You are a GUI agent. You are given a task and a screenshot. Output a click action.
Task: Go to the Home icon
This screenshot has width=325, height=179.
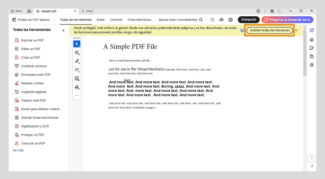tap(29, 11)
